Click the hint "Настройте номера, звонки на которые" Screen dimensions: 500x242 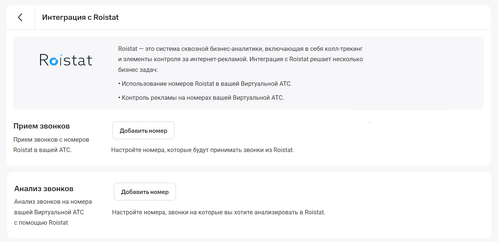[218, 212]
